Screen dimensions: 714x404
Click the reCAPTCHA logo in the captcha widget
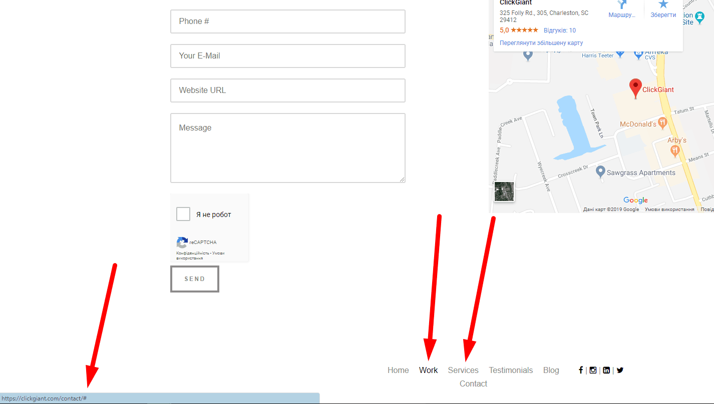(182, 243)
